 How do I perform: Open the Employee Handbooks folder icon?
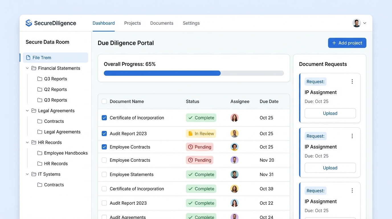point(40,153)
